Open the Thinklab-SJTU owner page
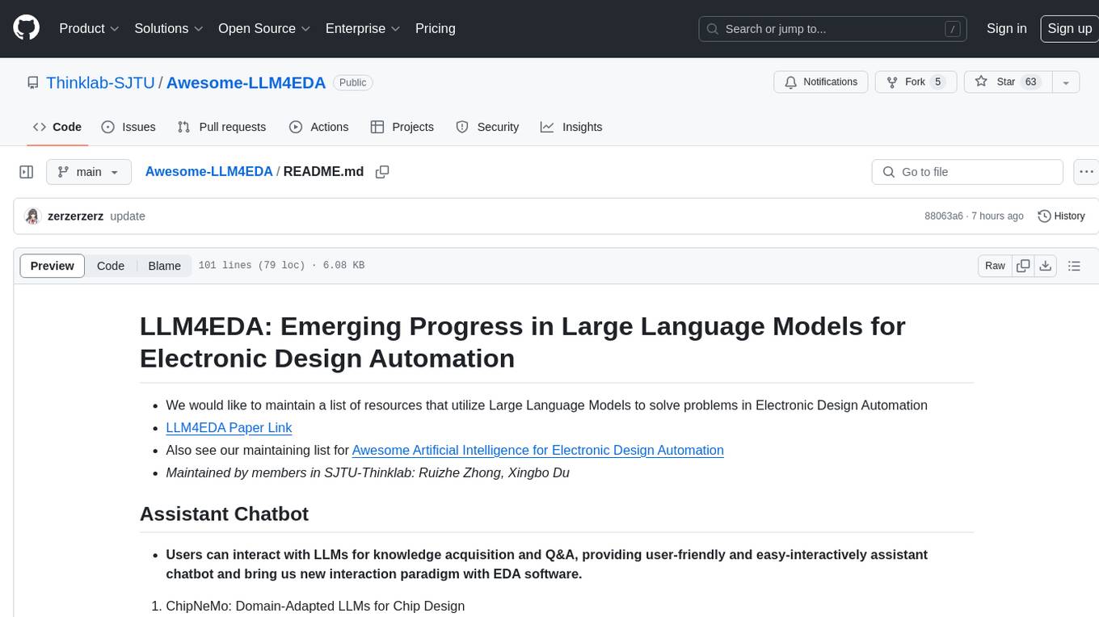Screen dimensions: 1099x617 tap(100, 82)
